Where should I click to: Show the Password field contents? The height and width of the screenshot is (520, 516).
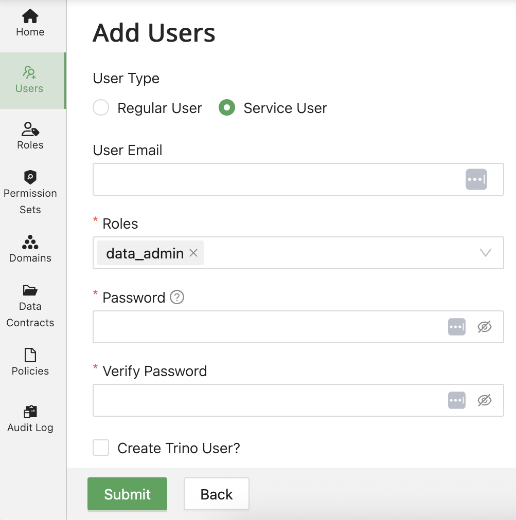tap(484, 327)
